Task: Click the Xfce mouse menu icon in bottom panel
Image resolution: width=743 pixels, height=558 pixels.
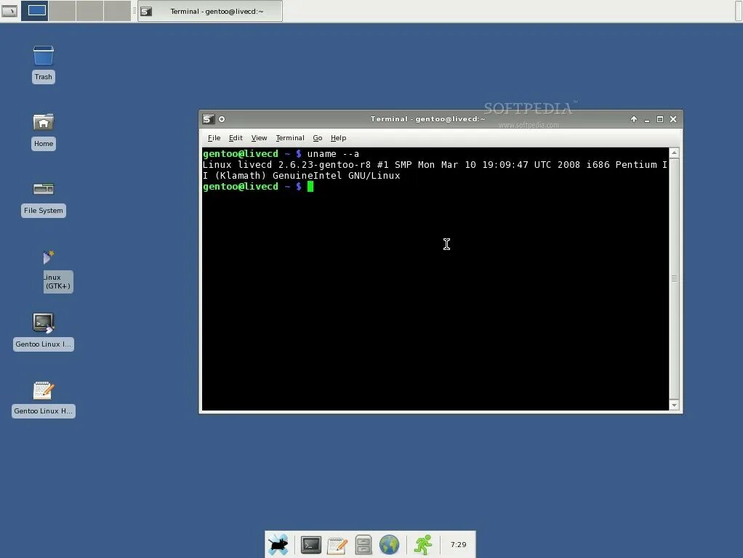Action: coord(278,545)
